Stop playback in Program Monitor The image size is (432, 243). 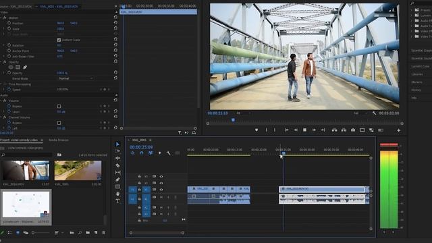tap(304, 130)
